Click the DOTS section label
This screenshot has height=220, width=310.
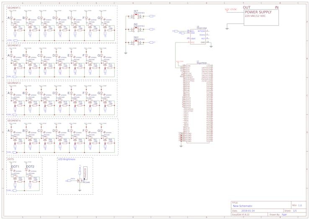[10, 159]
